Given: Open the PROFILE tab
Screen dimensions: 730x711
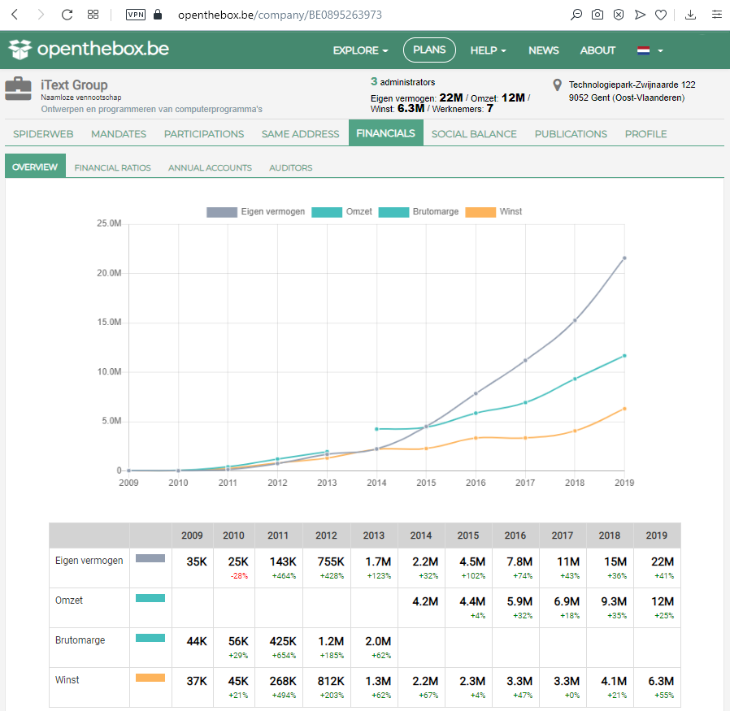Looking at the screenshot, I should click(x=645, y=134).
